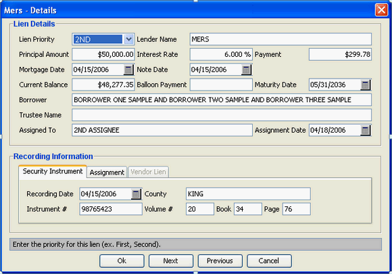Edit the Interest Rate field
The height and width of the screenshot is (274, 392).
pos(221,55)
